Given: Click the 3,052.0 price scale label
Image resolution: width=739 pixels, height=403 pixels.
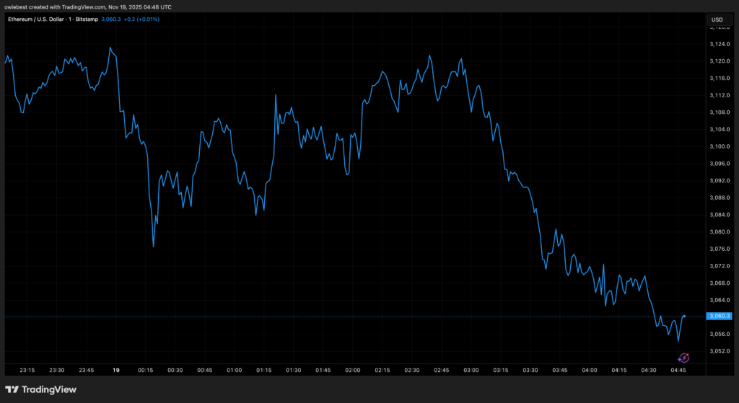Looking at the screenshot, I should click(720, 351).
